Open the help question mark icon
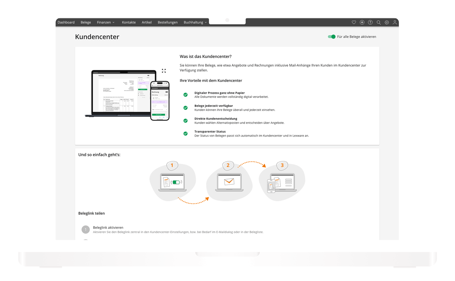 point(370,22)
